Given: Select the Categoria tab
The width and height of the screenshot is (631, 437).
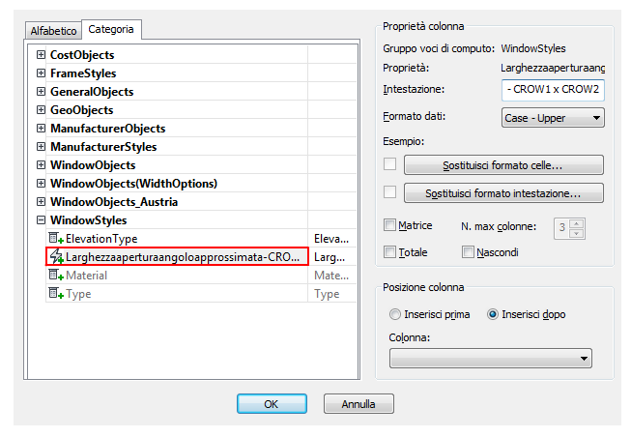Looking at the screenshot, I should point(111,29).
